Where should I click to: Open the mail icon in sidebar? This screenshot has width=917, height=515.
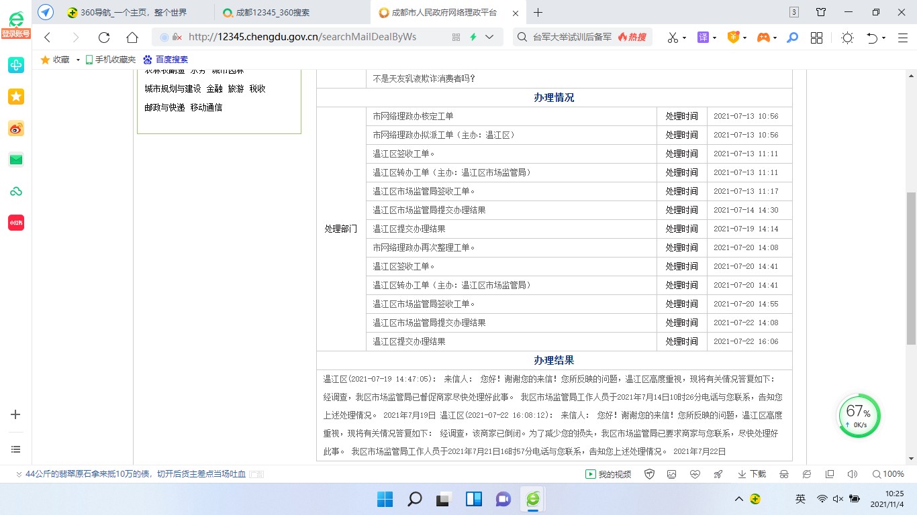[x=16, y=160]
